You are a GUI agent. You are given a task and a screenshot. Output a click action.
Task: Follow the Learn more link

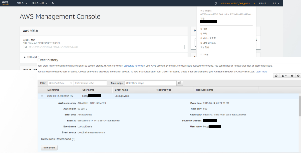(x=261, y=72)
